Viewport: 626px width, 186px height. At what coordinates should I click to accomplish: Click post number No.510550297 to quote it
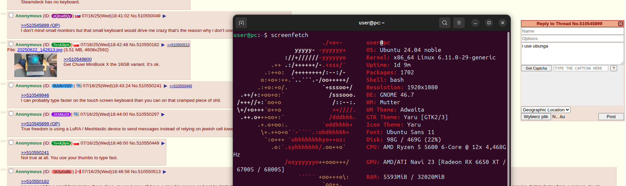tap(144, 114)
